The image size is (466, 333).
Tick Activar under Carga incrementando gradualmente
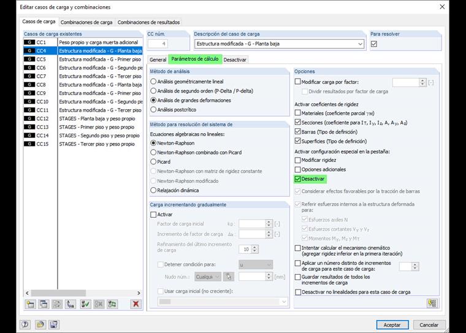coord(153,215)
